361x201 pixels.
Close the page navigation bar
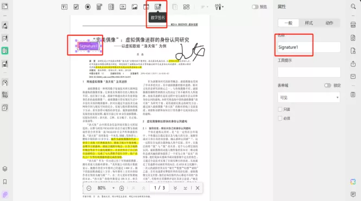coord(198,188)
